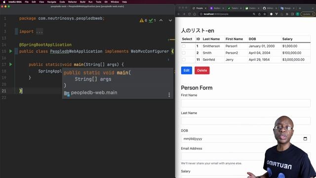Open the Build menu

click(82, 2)
